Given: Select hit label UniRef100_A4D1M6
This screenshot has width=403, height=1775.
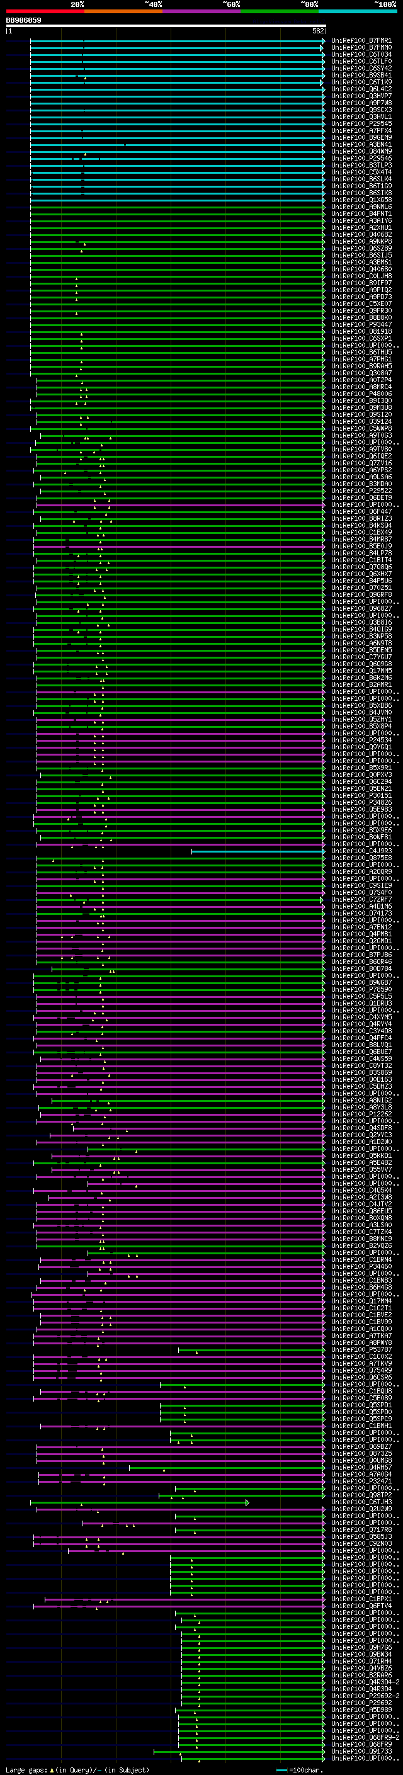Looking at the screenshot, I should [x=361, y=906].
